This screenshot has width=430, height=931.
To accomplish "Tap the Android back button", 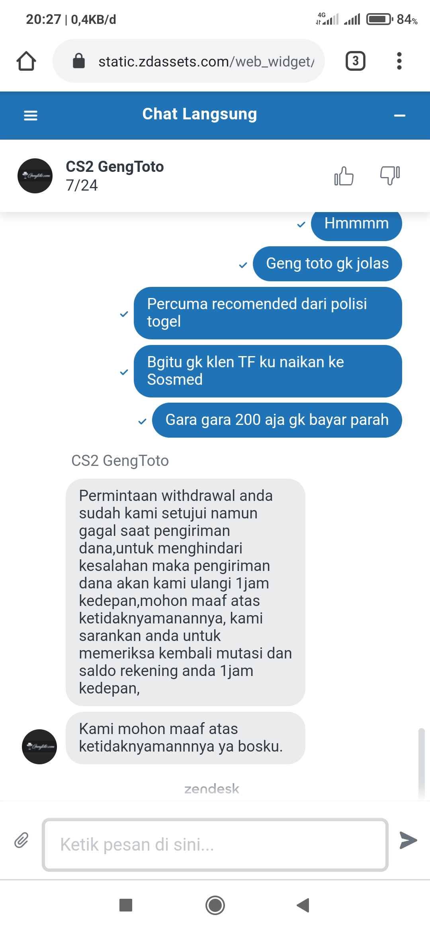I will point(303,905).
